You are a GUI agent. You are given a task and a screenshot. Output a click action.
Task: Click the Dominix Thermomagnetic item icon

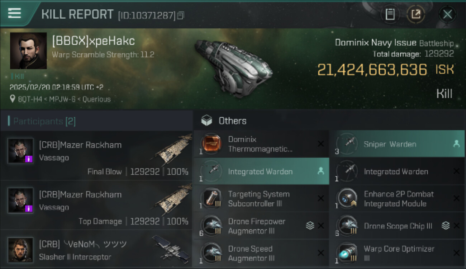(210, 144)
